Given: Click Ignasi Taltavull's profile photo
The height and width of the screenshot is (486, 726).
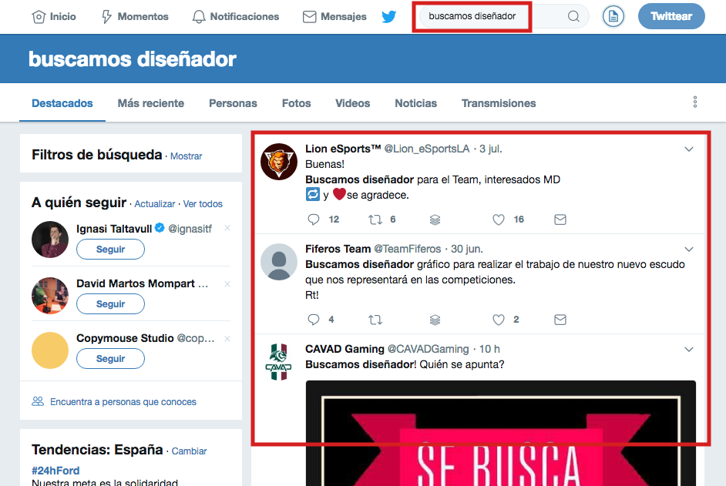Looking at the screenshot, I should pos(50,240).
